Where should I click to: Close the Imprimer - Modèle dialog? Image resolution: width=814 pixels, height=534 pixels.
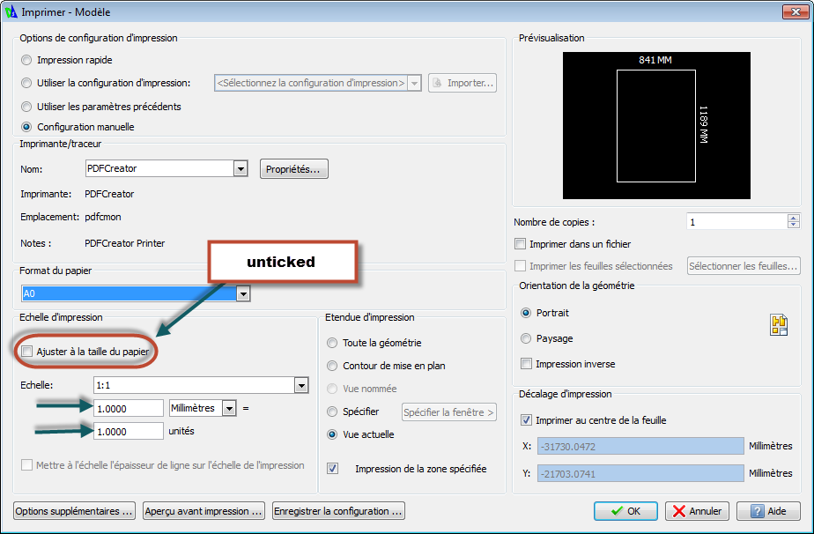coord(795,11)
